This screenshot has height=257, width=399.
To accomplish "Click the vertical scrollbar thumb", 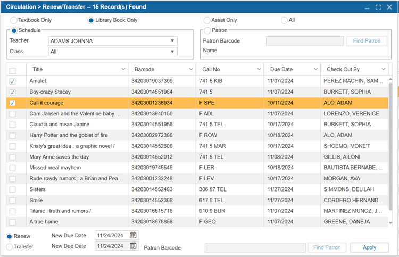I will (390, 146).
